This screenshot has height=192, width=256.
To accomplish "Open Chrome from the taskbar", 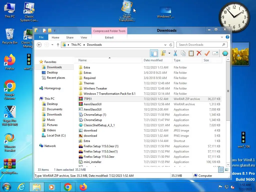I will tap(68, 187).
